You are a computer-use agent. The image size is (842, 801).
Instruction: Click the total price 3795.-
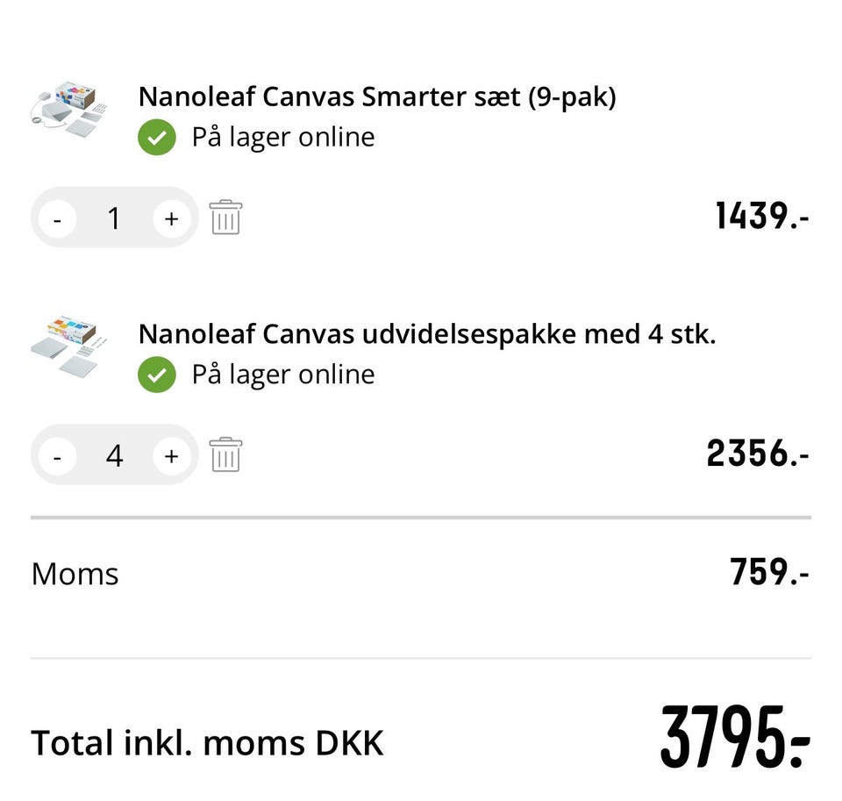click(x=734, y=739)
